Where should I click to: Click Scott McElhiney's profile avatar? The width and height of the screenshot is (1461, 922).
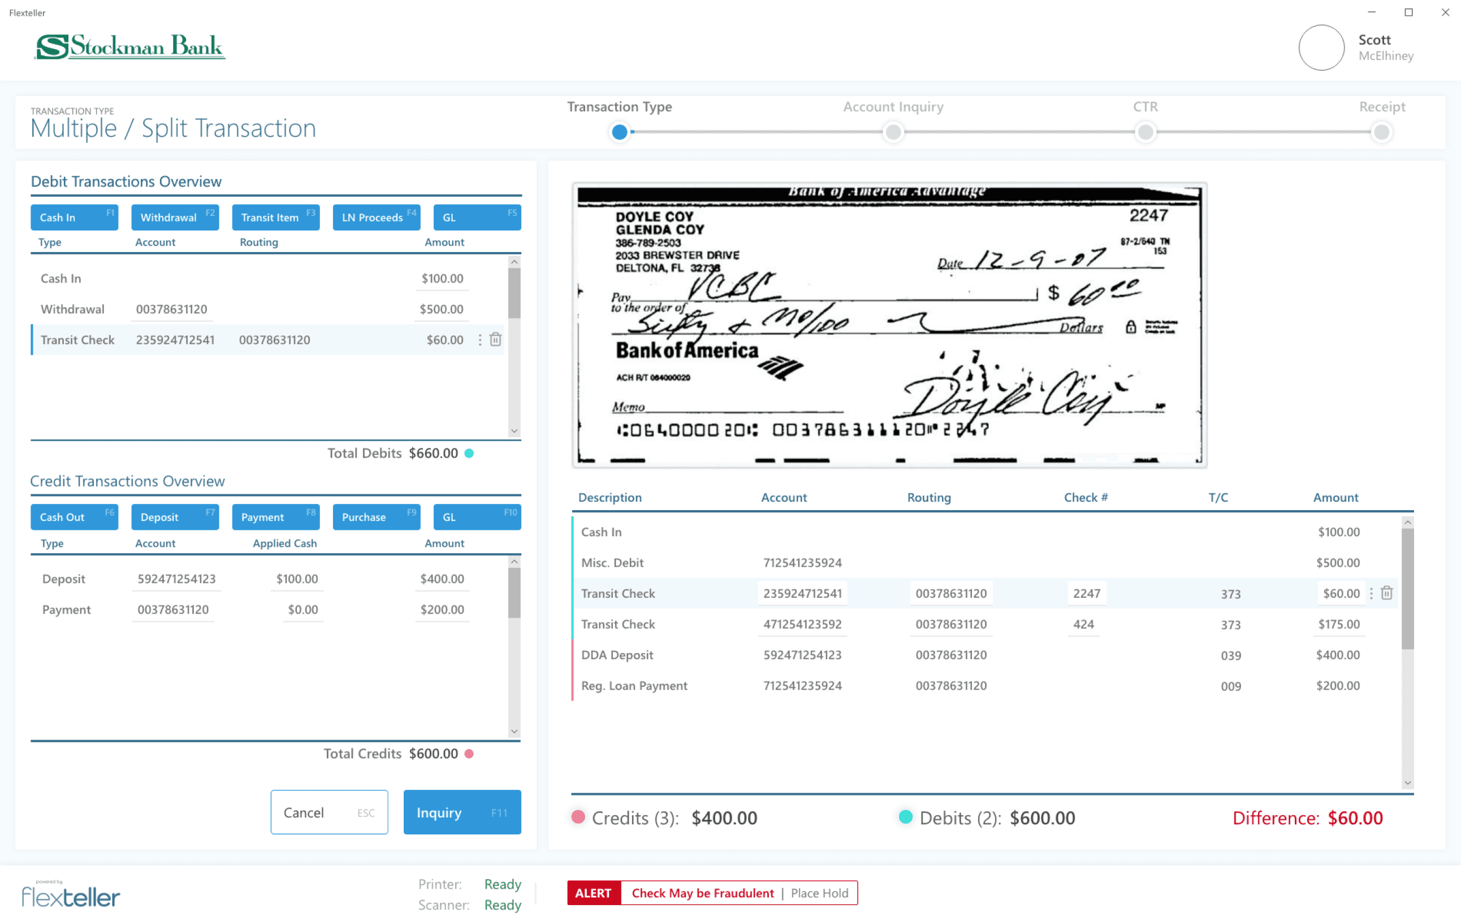point(1321,47)
